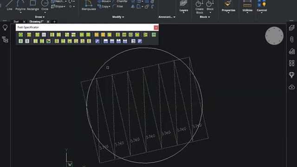The image size is (297, 167).
Task: Open the Utilities button dropdown arrow
Action: tap(247, 13)
